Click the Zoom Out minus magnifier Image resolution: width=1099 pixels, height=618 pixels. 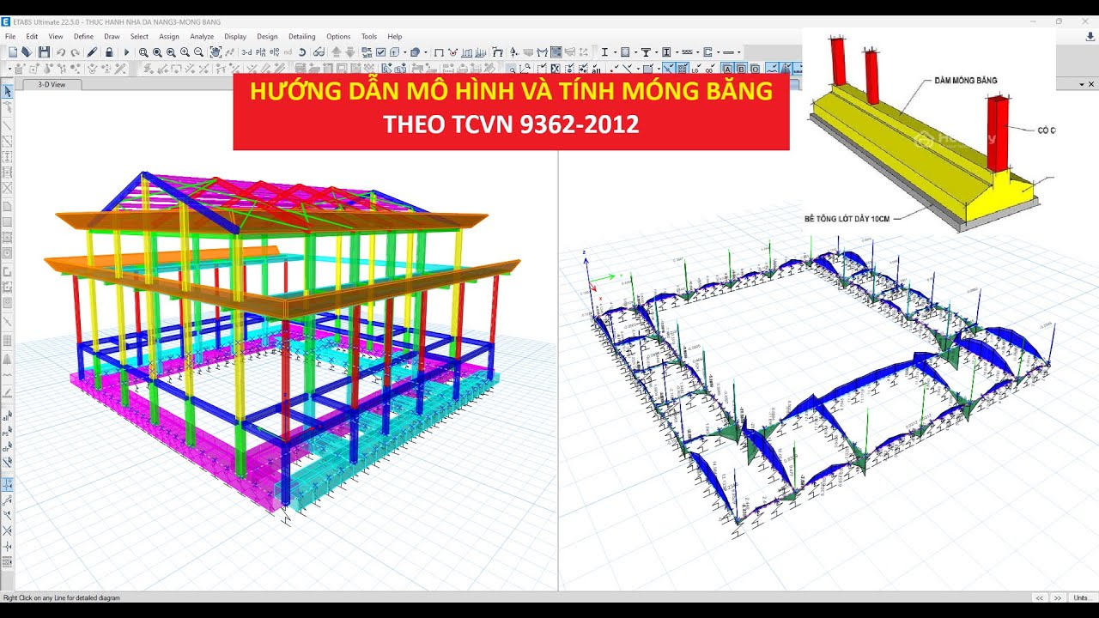coord(198,52)
